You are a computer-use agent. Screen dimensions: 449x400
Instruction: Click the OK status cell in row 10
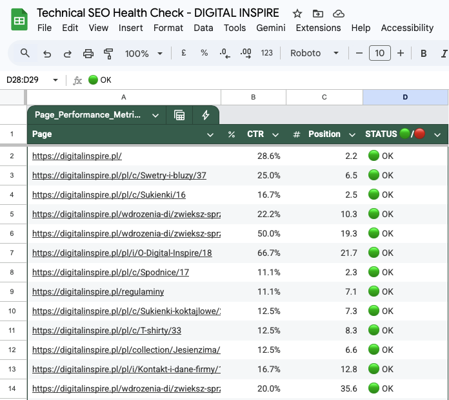click(x=405, y=311)
